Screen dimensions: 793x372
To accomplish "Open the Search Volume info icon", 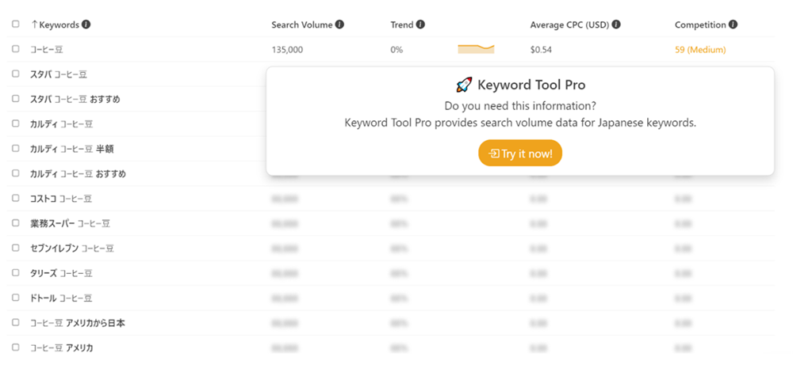I will [x=339, y=25].
